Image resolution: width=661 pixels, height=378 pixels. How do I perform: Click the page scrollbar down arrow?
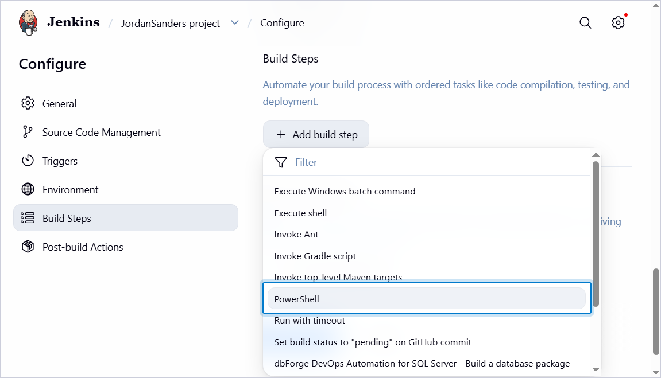pyautogui.click(x=656, y=372)
